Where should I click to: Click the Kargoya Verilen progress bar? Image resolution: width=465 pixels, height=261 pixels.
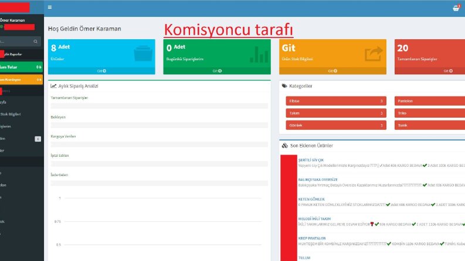[159, 145]
